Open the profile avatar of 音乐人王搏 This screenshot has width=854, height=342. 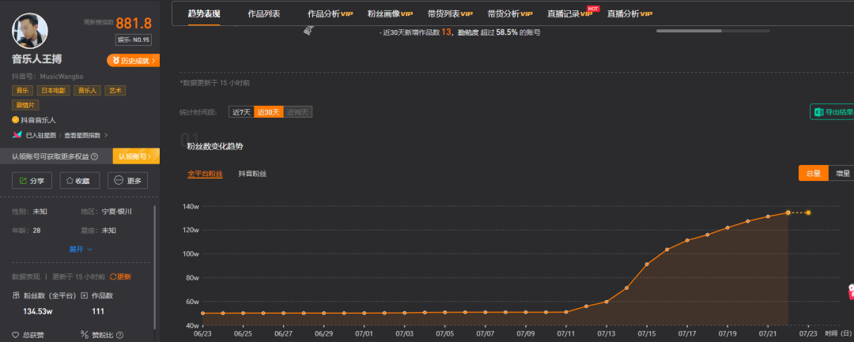[x=30, y=31]
